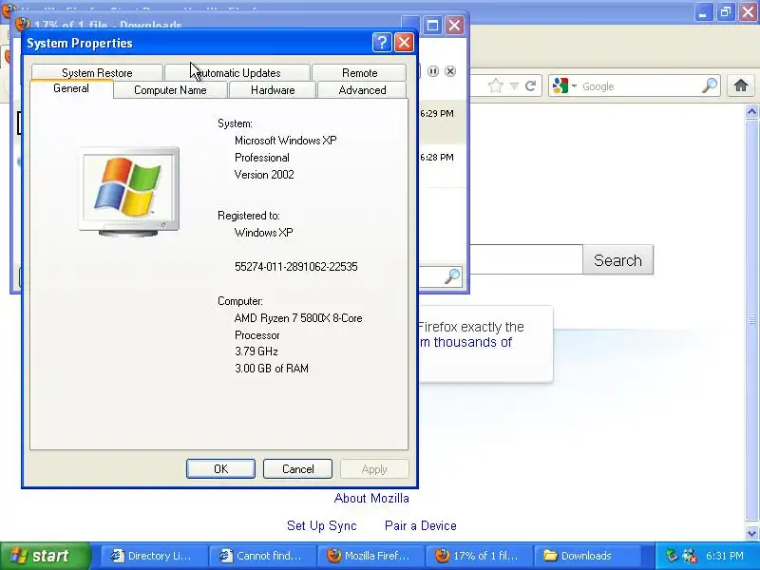760x570 pixels.
Task: Click the Set Up Sync link
Action: (x=322, y=525)
